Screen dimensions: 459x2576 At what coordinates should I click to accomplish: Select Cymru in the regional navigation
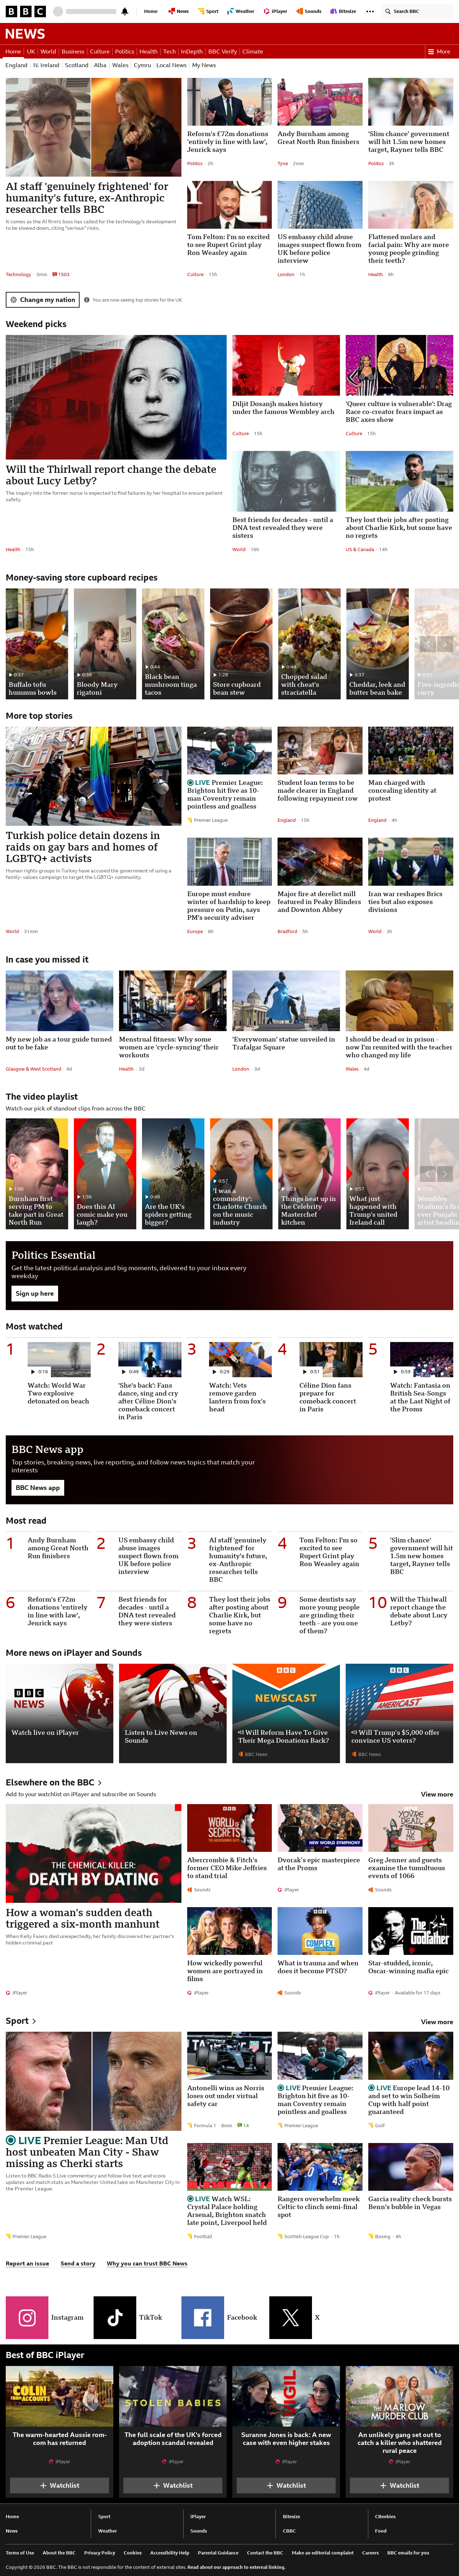(143, 65)
